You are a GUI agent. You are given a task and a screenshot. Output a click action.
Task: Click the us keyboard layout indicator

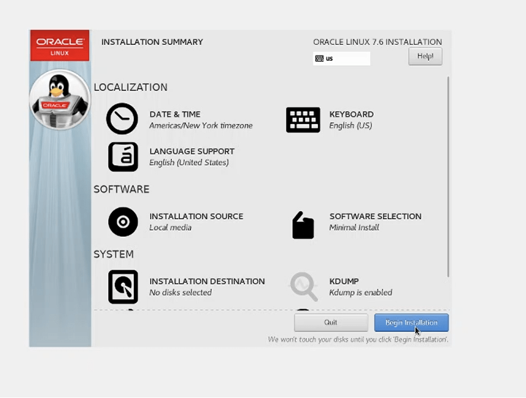click(x=341, y=58)
